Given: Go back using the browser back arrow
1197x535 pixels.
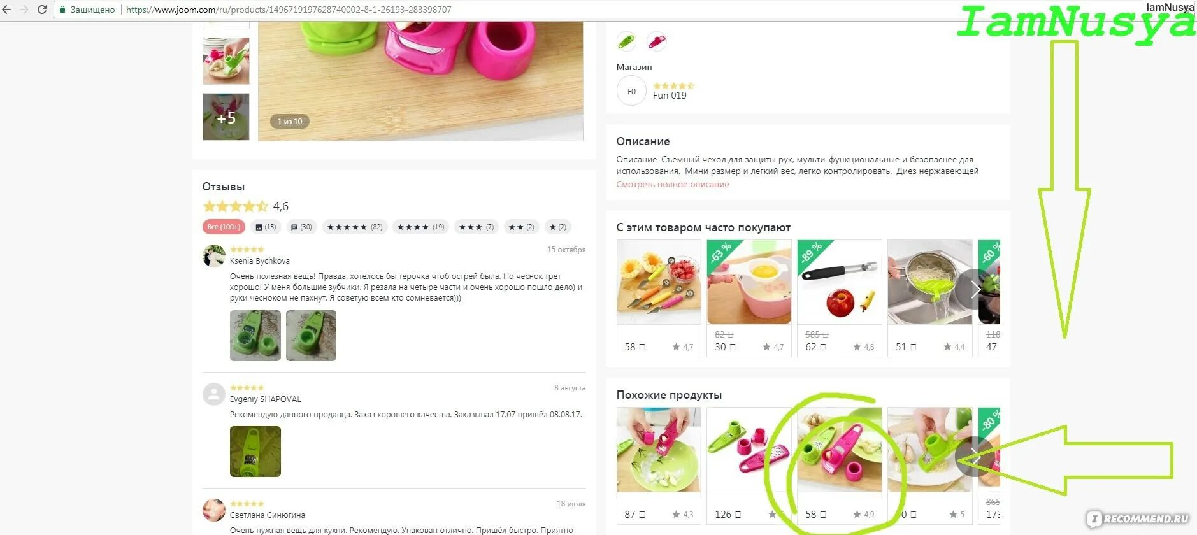Looking at the screenshot, I should [x=7, y=10].
